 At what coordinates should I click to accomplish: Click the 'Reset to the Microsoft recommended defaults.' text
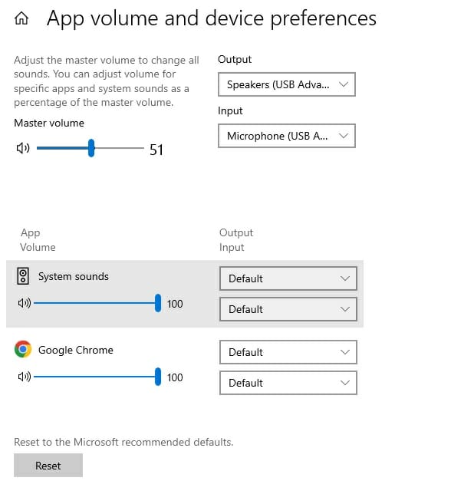[123, 443]
